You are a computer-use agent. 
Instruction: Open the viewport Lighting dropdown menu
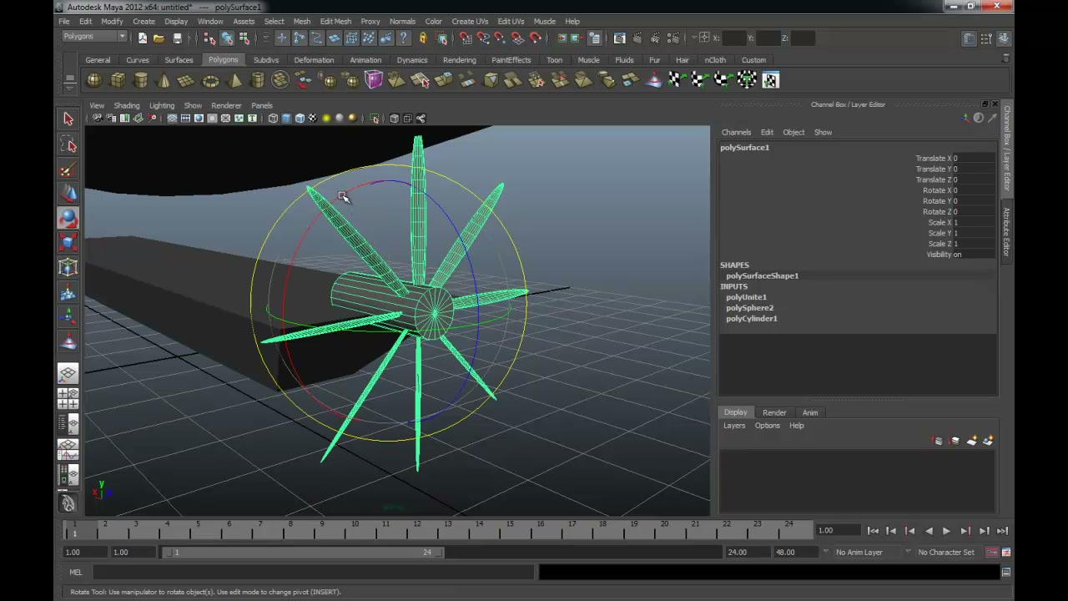[x=162, y=106]
